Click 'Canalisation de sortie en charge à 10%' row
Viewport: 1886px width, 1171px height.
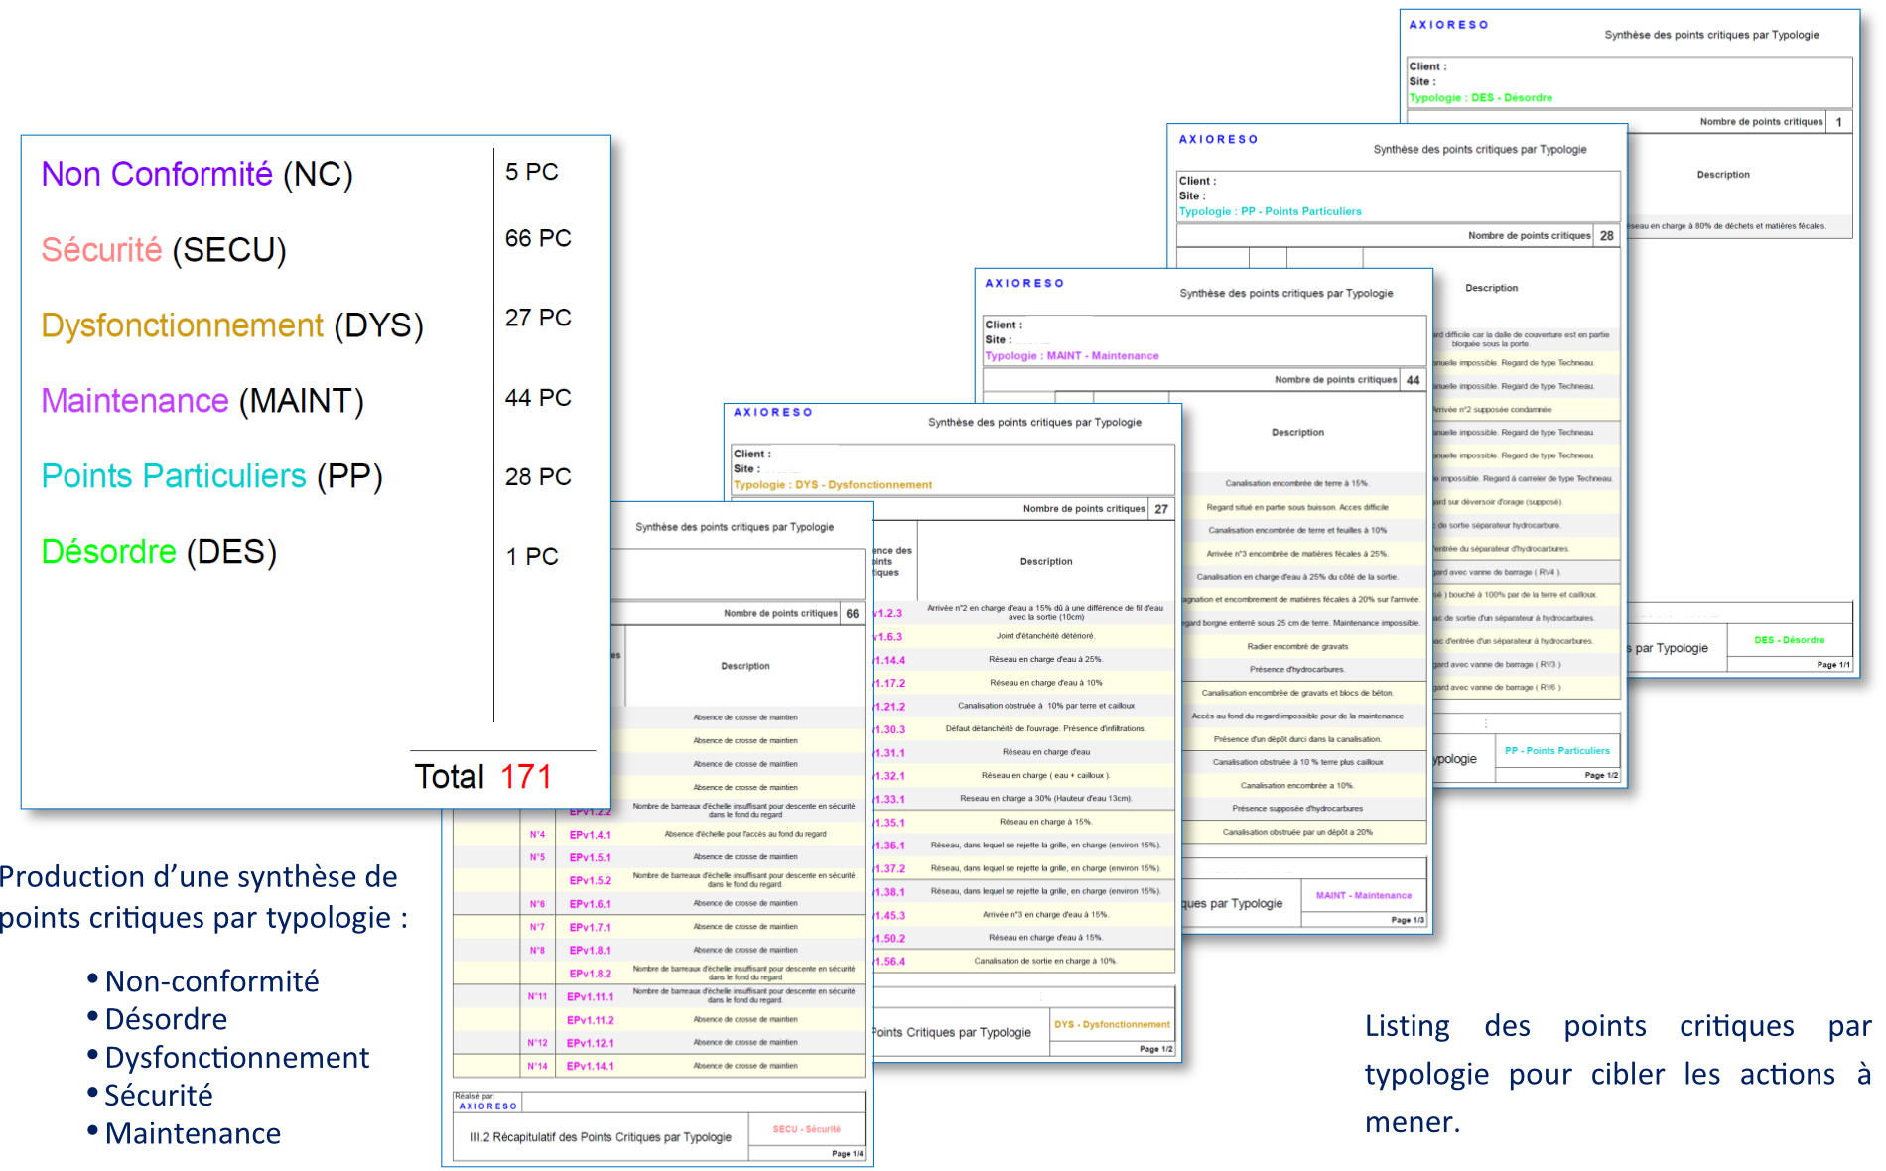click(x=1045, y=961)
